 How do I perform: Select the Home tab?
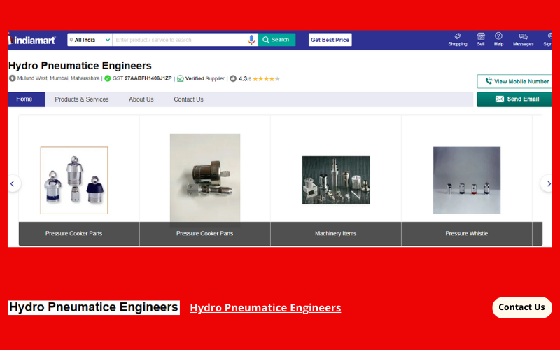(26, 99)
